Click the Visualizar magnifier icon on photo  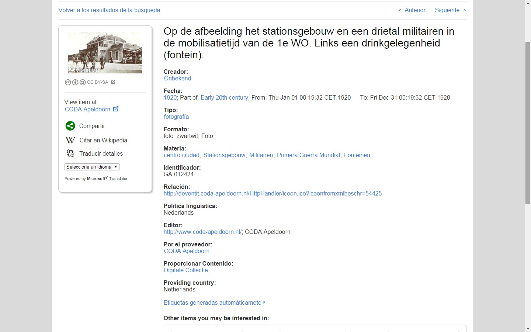(x=72, y=69)
